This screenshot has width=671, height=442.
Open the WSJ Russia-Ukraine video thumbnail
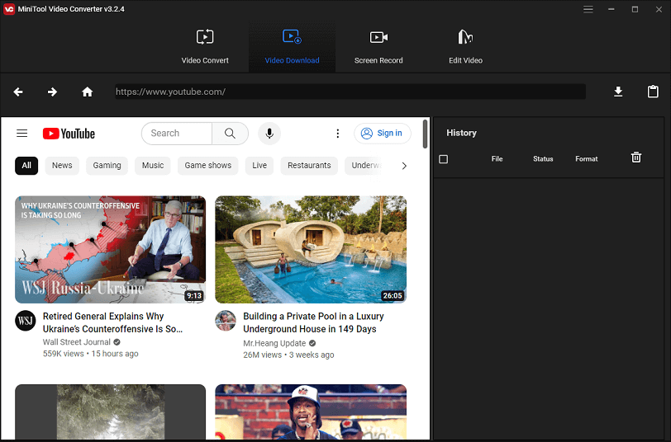(111, 249)
